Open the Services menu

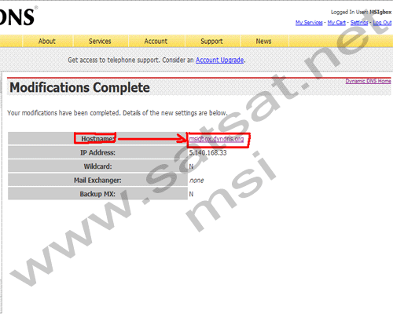click(x=100, y=42)
